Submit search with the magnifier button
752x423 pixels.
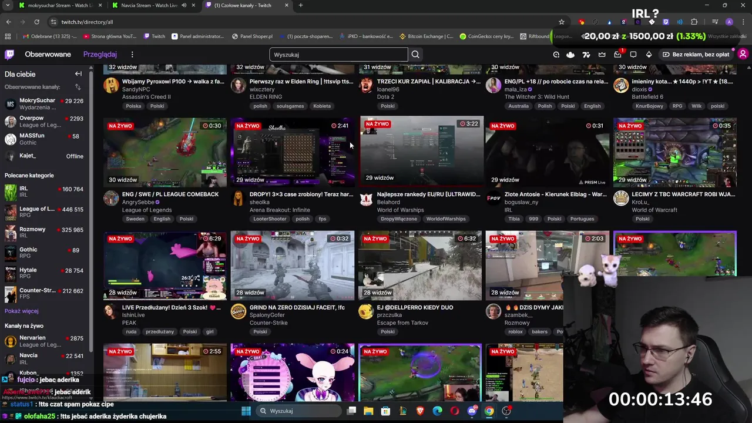click(x=415, y=55)
